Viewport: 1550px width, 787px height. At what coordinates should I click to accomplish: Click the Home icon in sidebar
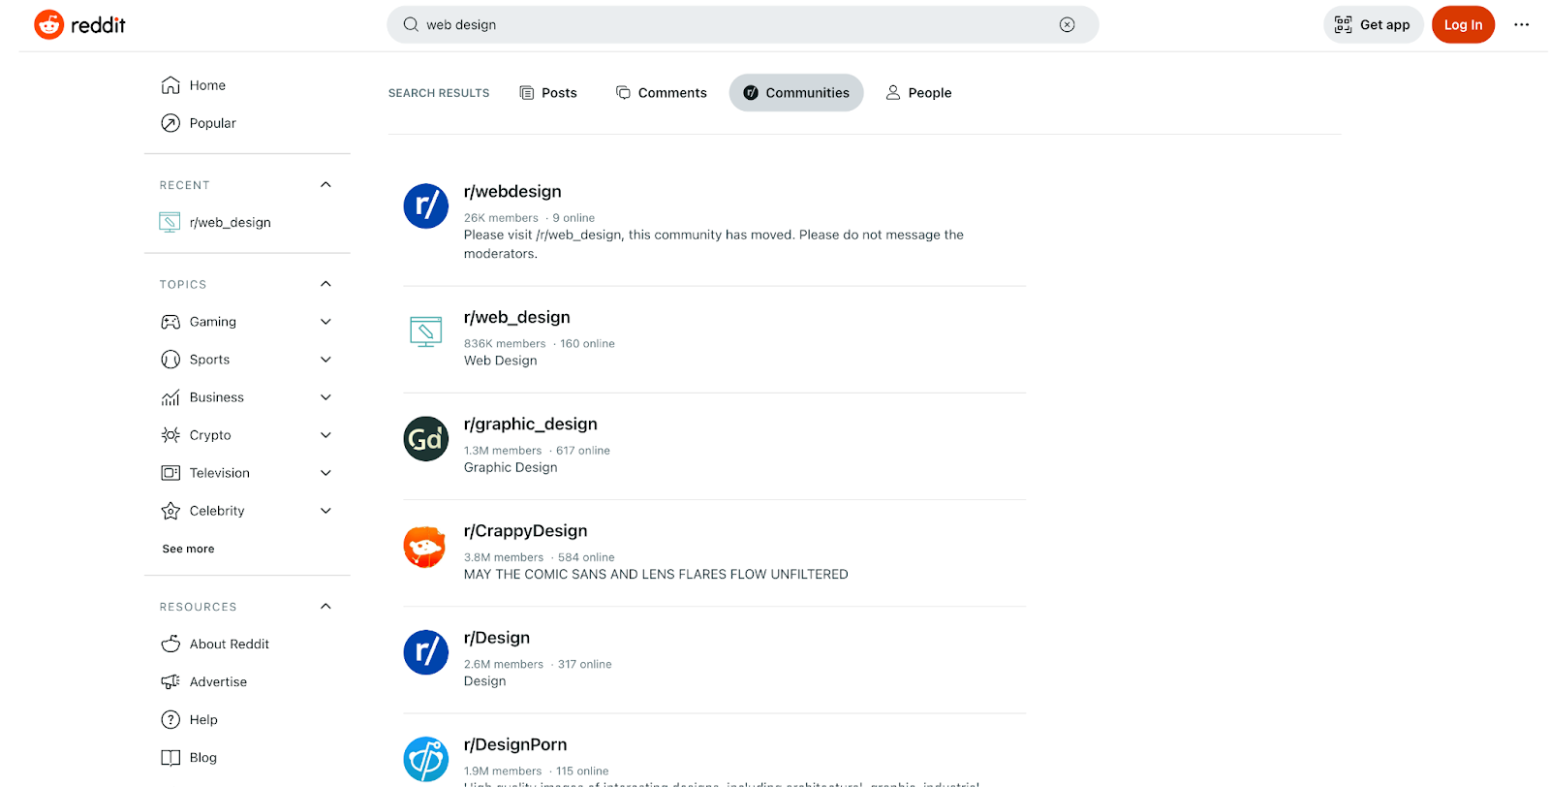tap(170, 85)
